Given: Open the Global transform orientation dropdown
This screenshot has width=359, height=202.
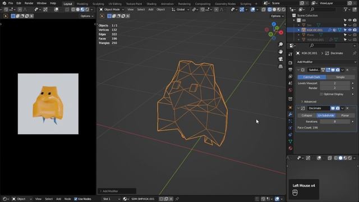Looking at the screenshot, I should 181,10.
